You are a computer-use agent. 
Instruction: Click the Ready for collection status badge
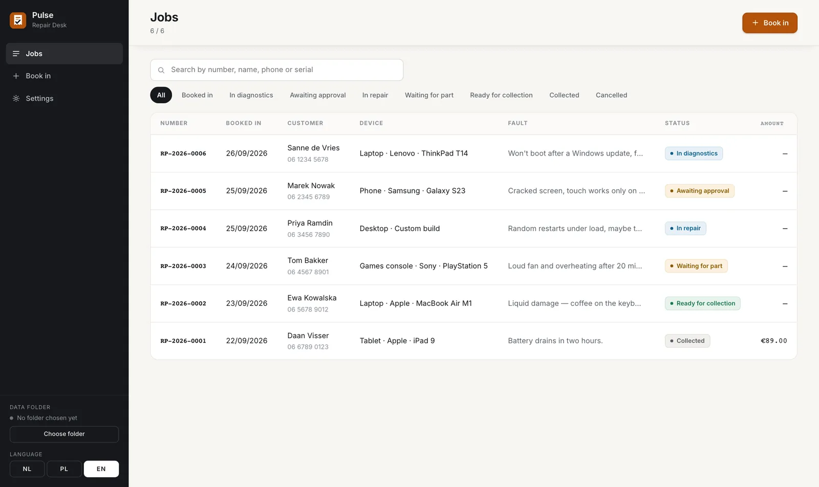[x=702, y=303]
